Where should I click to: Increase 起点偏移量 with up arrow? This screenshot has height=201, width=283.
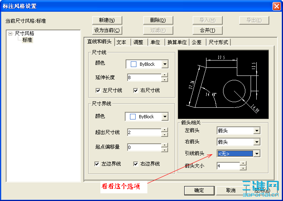[164, 145]
